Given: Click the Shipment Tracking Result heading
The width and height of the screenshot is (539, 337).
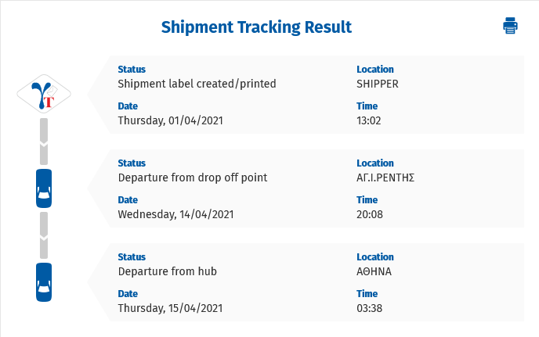Looking at the screenshot, I should (x=256, y=27).
